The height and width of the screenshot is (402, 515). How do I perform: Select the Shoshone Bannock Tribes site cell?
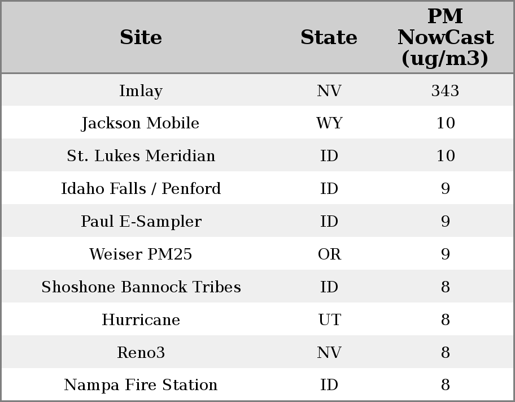141,287
